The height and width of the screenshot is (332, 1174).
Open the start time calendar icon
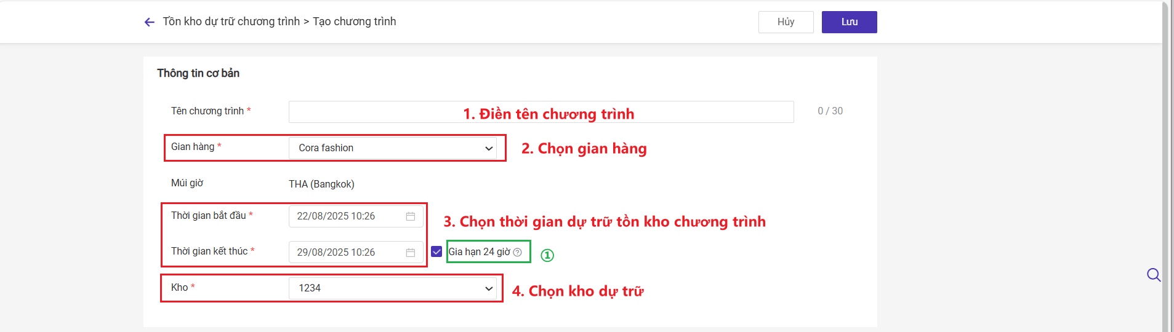point(411,216)
